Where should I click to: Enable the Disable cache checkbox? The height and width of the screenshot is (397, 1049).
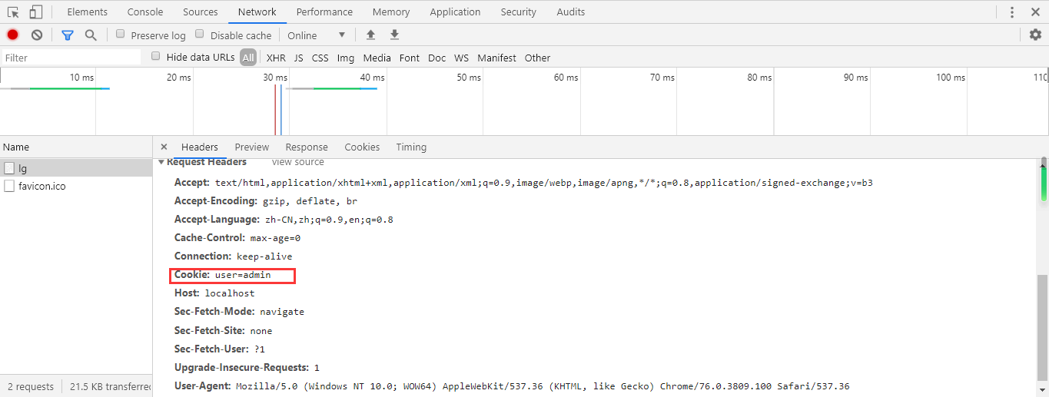click(200, 35)
